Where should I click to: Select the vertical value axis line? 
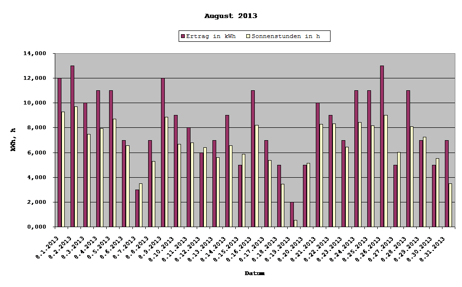55,143
